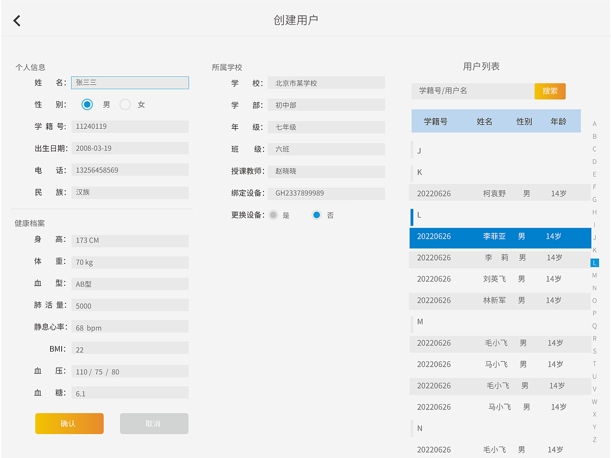Click the 授课教师 field showing 赵晓晓

326,172
